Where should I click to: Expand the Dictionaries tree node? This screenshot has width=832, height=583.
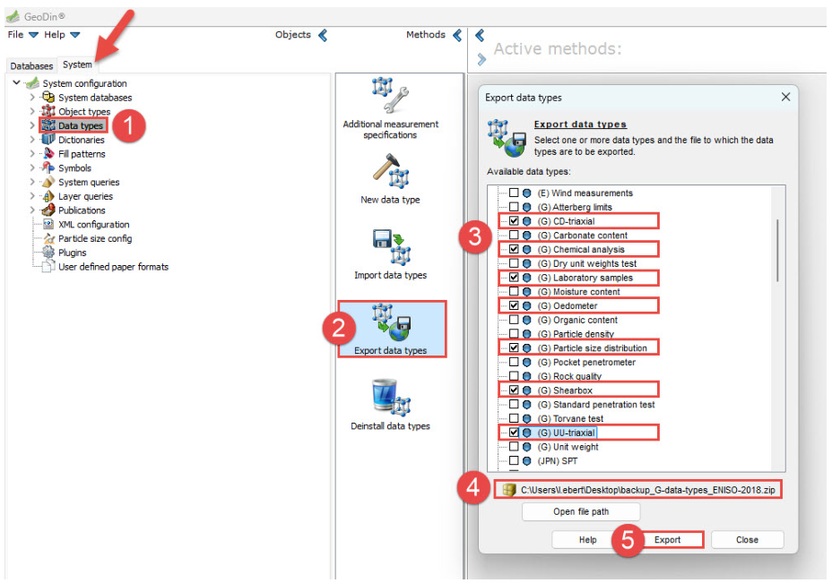[x=33, y=140]
